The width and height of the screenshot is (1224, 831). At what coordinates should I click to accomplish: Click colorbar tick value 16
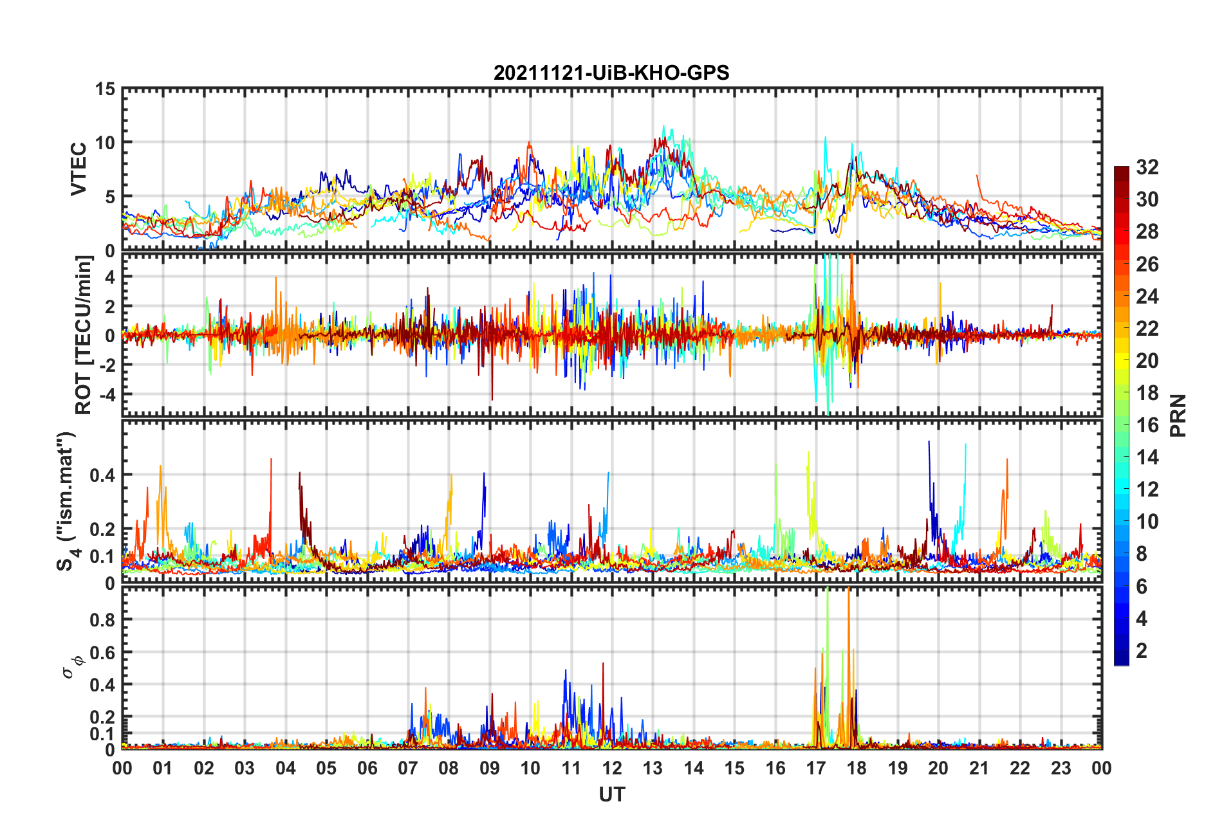1147,425
